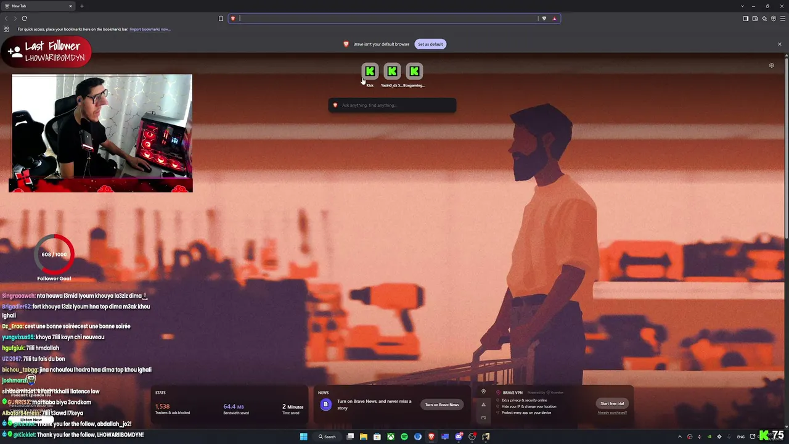The width and height of the screenshot is (789, 444).
Task: Click the Already purchased link
Action: pyautogui.click(x=612, y=413)
